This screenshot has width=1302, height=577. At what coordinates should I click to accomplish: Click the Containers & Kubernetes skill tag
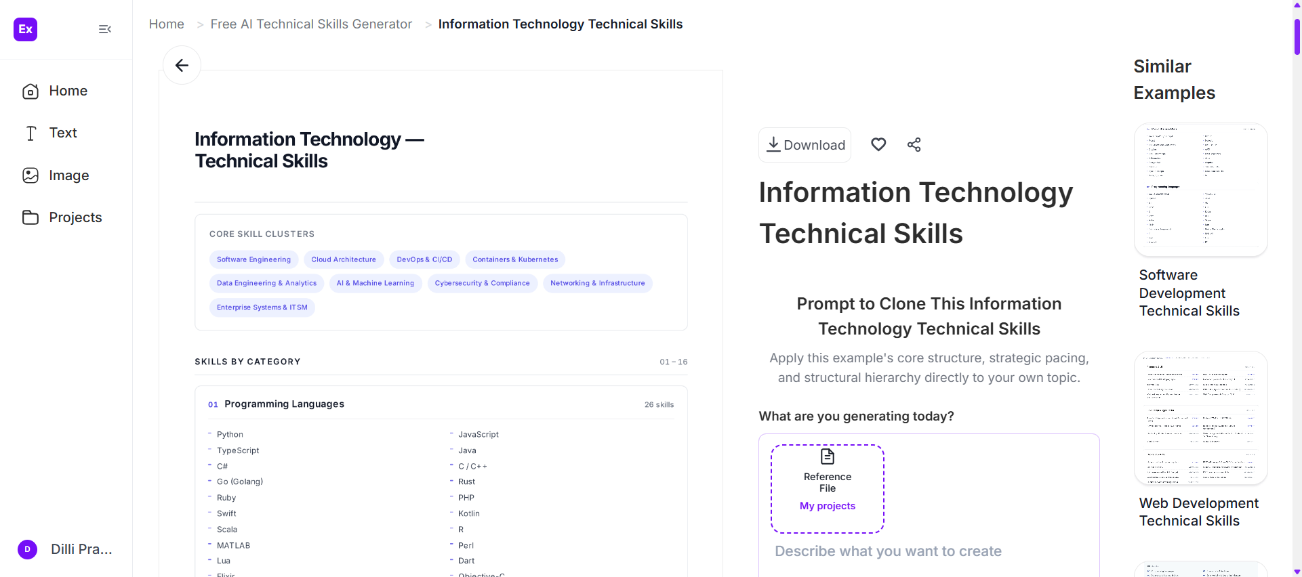pos(515,259)
